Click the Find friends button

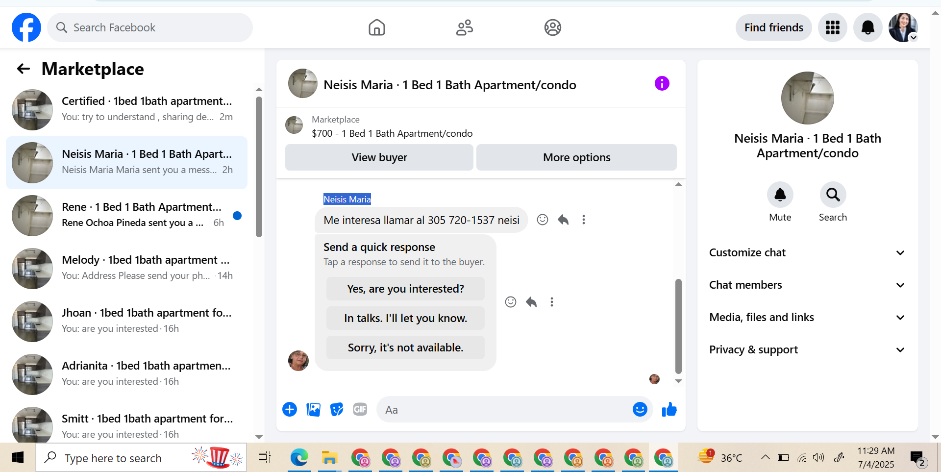(773, 27)
